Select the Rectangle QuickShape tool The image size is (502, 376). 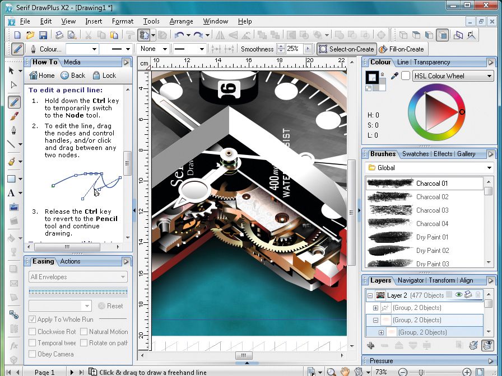coord(11,178)
